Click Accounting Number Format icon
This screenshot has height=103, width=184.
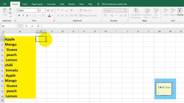point(106,15)
